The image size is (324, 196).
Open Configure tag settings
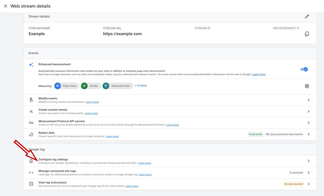[x=53, y=160]
